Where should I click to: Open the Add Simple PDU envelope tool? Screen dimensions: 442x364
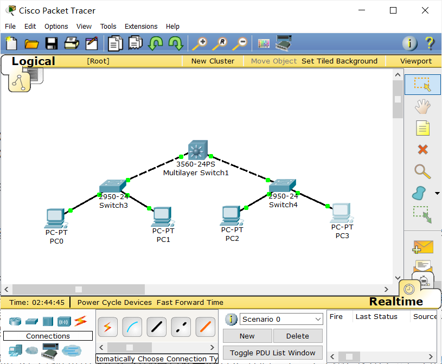pos(422,247)
